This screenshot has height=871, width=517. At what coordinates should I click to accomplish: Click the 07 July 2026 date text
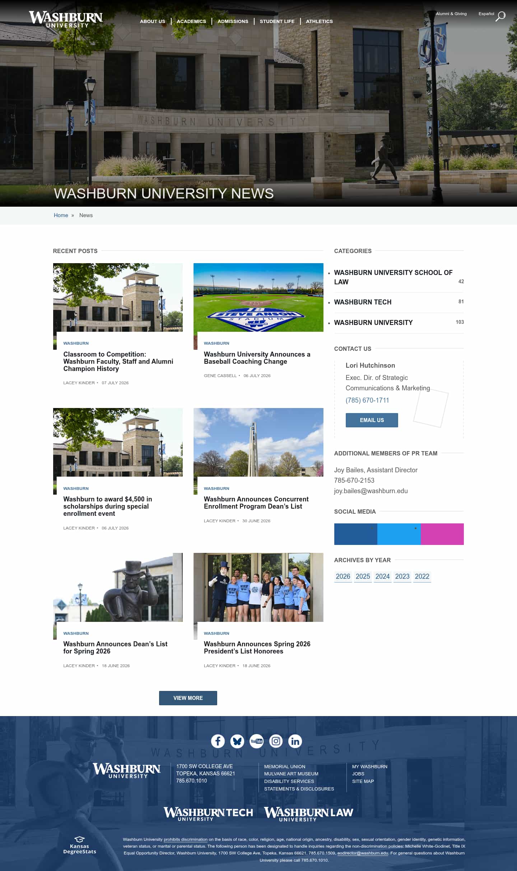point(115,383)
